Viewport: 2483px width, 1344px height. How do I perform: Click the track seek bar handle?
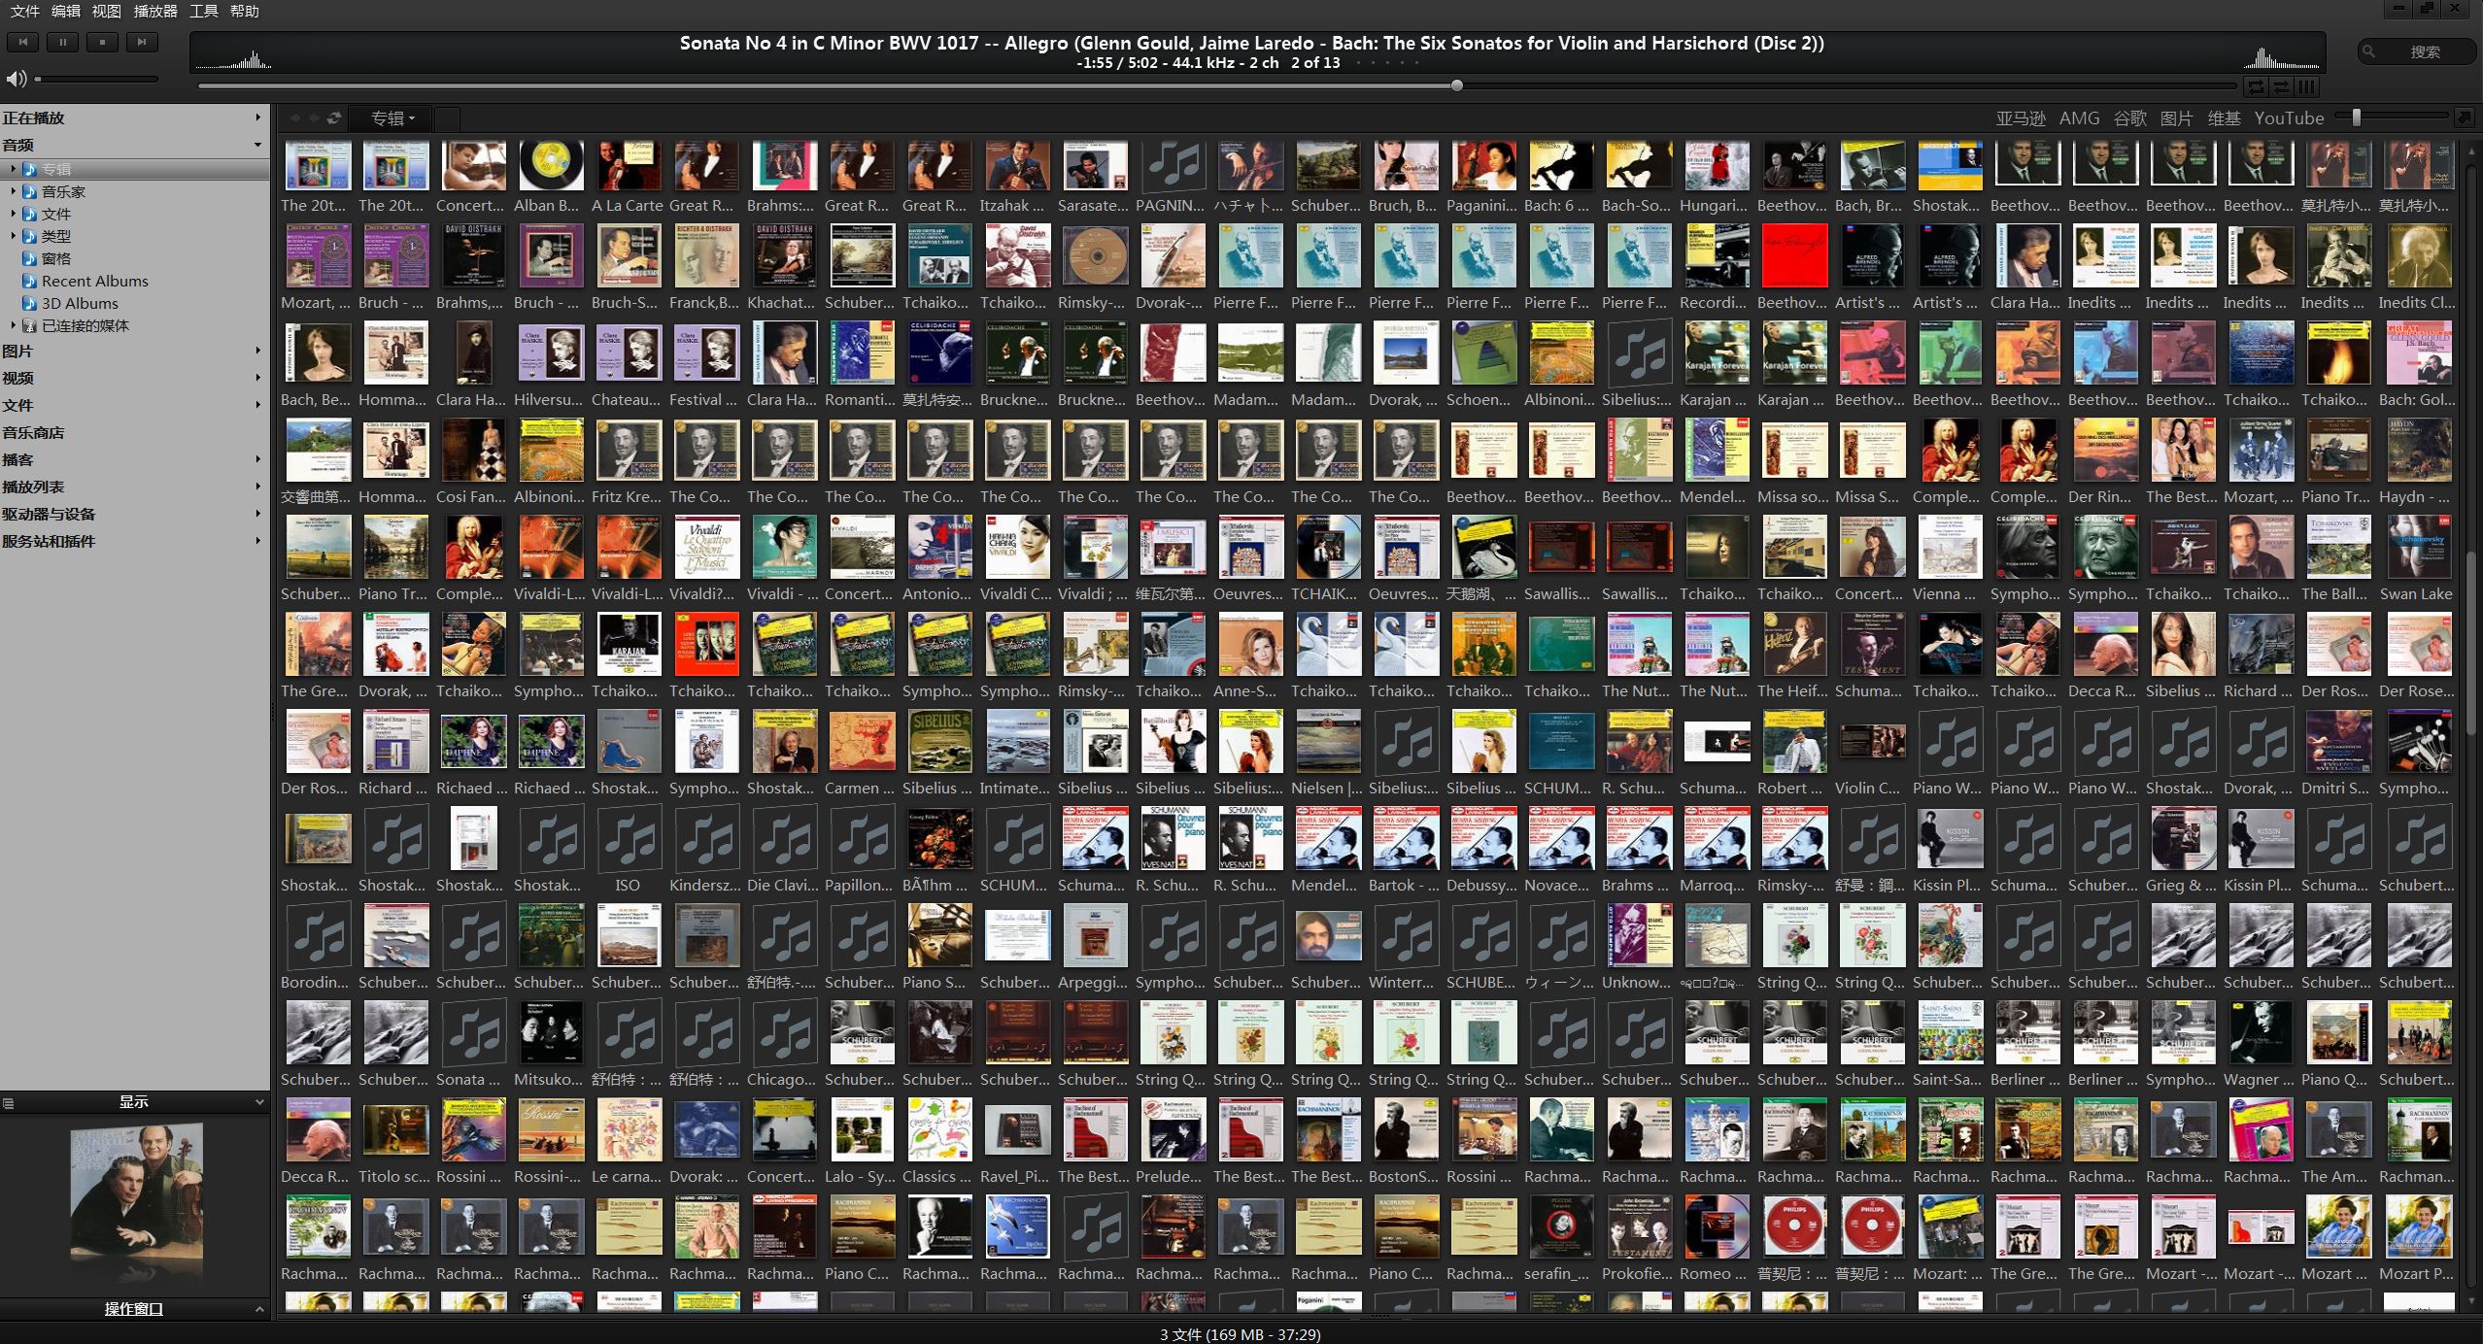pyautogui.click(x=1456, y=85)
